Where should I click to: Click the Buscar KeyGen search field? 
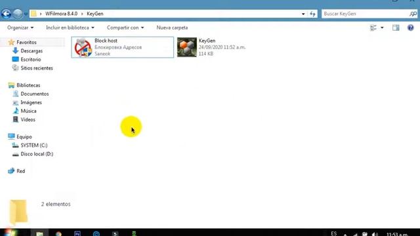click(365, 14)
